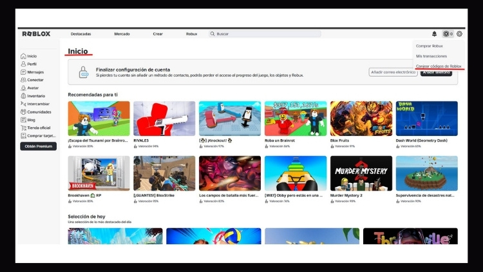Open the Blox Fruits game thumbnail

tap(361, 118)
